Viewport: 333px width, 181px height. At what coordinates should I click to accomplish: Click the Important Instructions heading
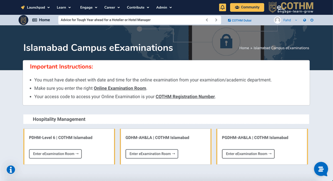pos(61,67)
